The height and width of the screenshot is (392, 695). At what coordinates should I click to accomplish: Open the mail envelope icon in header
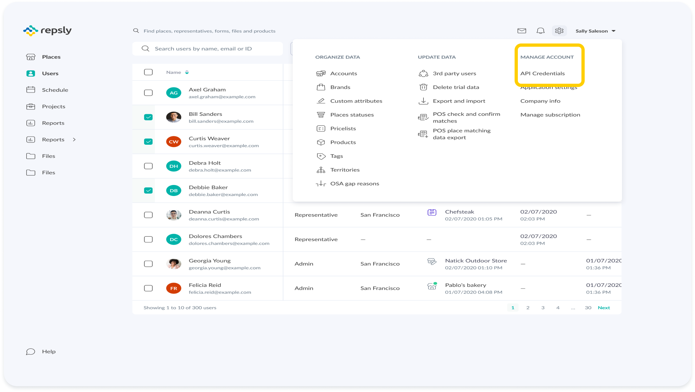click(521, 31)
